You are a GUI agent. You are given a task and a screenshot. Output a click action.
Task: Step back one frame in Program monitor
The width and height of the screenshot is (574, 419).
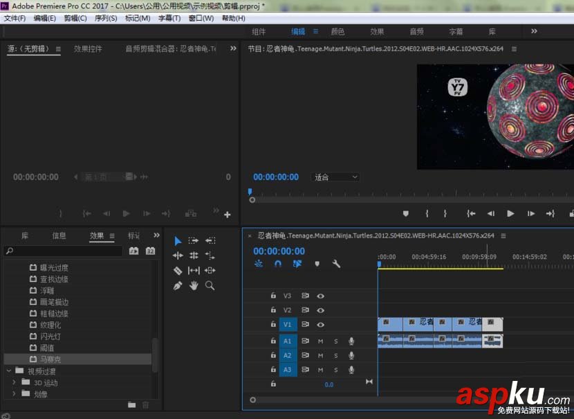pos(491,214)
